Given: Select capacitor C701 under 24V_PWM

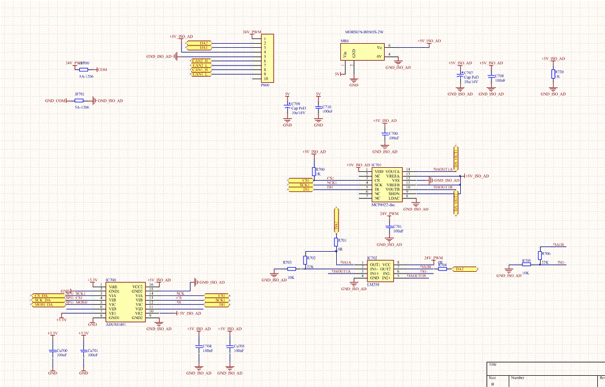Looking at the screenshot, I should tap(389, 227).
